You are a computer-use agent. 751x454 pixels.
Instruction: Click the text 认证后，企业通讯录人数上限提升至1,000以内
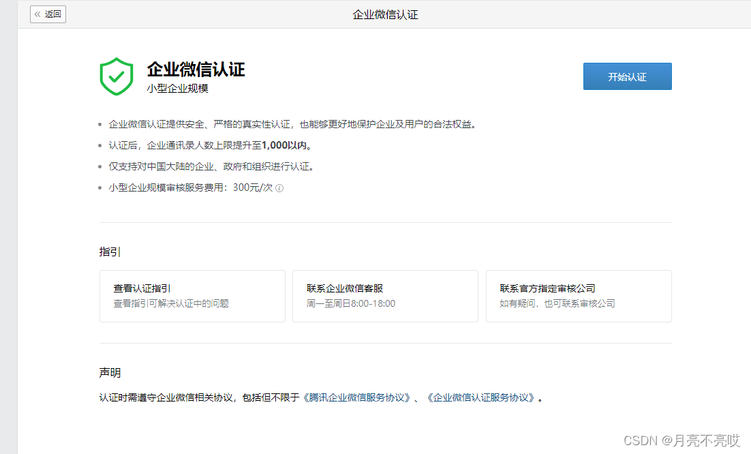[x=211, y=146]
